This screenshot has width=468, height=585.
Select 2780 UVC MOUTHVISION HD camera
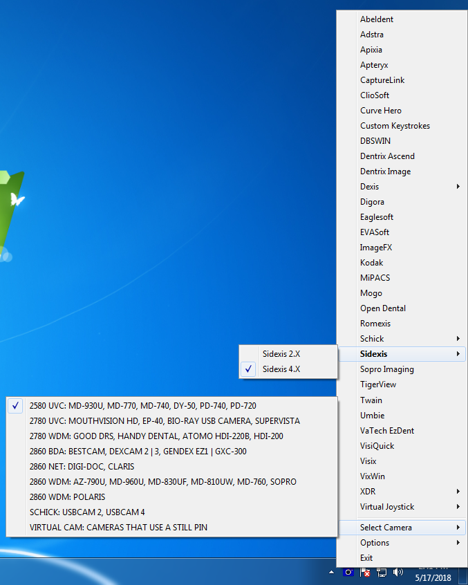171,421
